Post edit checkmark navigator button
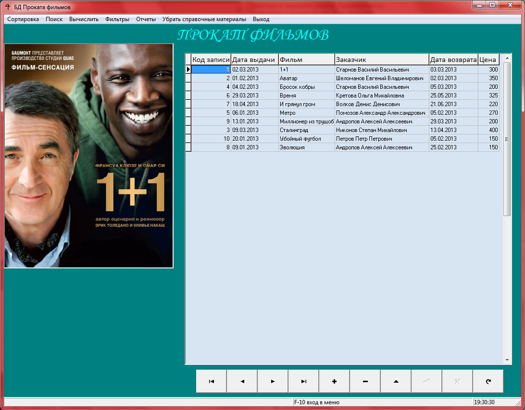 (426, 381)
